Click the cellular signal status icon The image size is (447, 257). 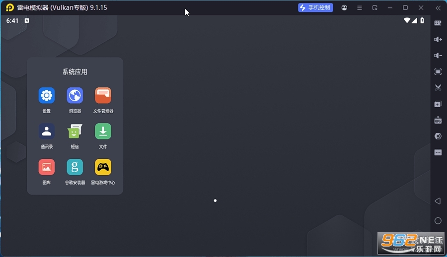point(414,20)
